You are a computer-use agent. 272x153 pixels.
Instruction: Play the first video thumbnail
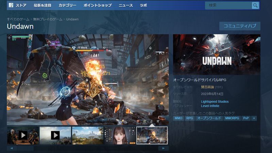coord(23,135)
